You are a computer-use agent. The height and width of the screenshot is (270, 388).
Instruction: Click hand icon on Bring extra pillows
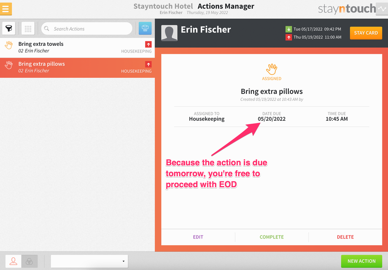tap(9, 65)
